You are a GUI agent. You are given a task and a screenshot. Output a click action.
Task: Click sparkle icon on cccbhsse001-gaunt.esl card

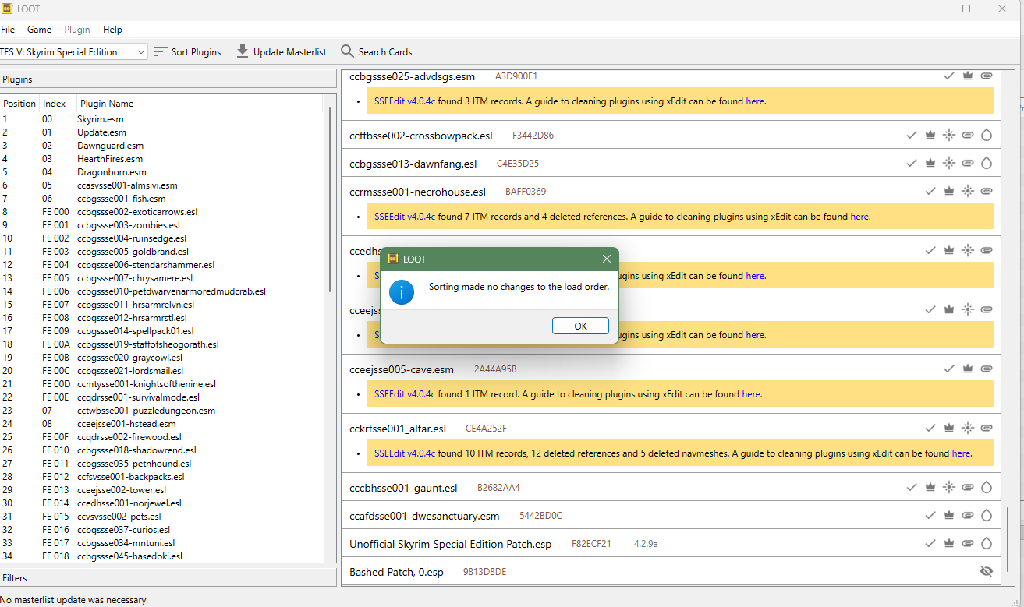coord(949,487)
